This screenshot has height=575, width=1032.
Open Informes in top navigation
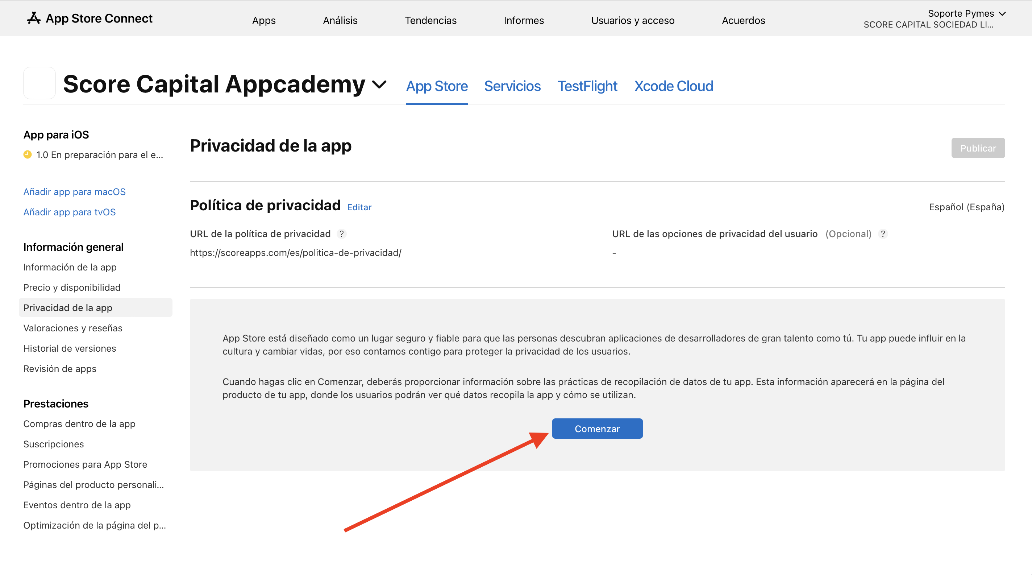(x=524, y=20)
